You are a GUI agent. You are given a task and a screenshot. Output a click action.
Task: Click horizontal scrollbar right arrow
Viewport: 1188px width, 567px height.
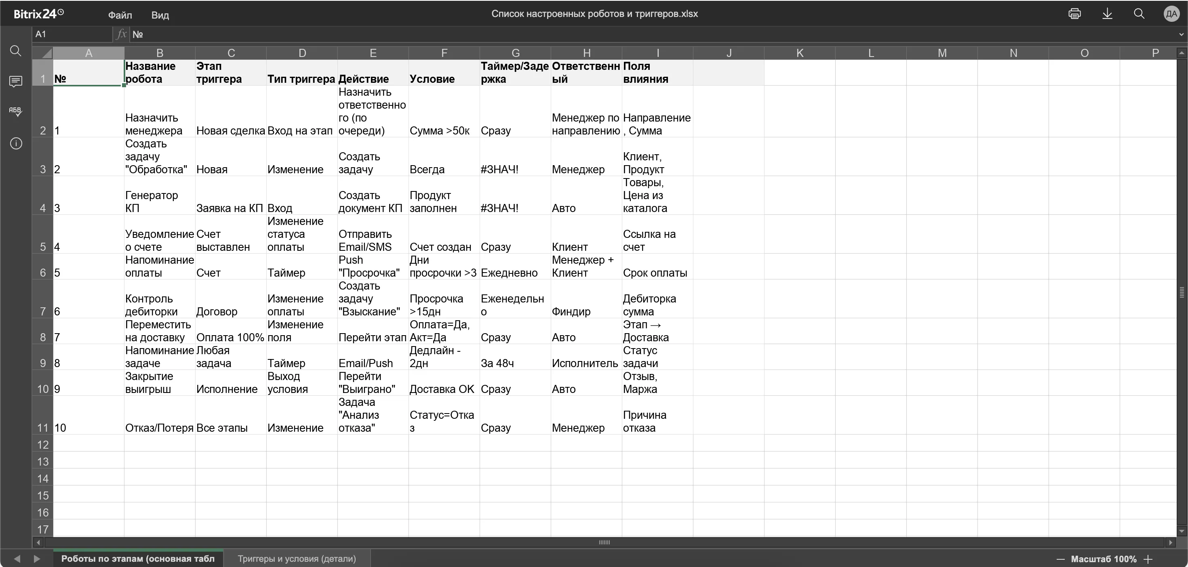point(1170,542)
